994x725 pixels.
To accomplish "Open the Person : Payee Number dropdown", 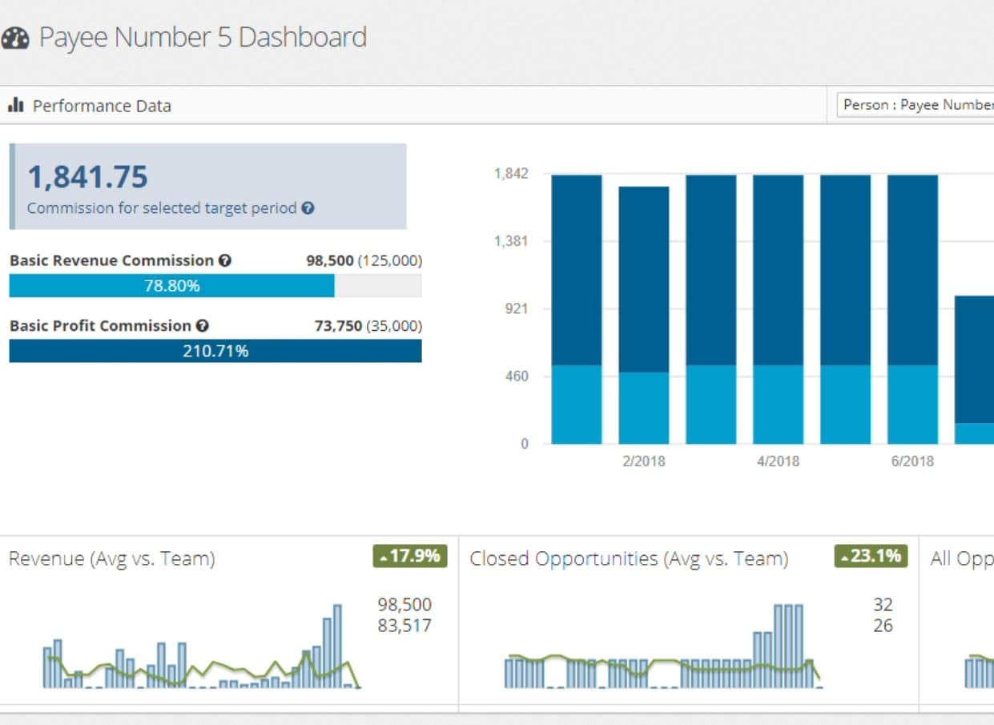I will (x=916, y=105).
